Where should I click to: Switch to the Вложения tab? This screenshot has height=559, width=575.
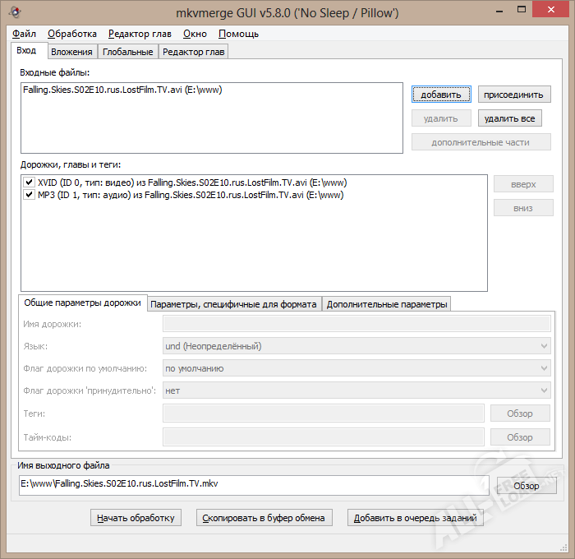tap(71, 52)
